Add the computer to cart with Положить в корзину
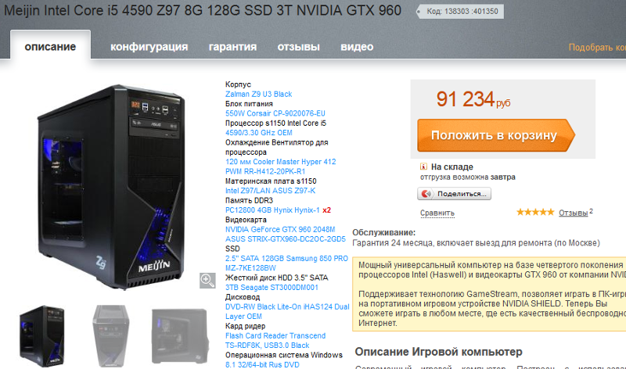This screenshot has width=626, height=369. pos(496,135)
